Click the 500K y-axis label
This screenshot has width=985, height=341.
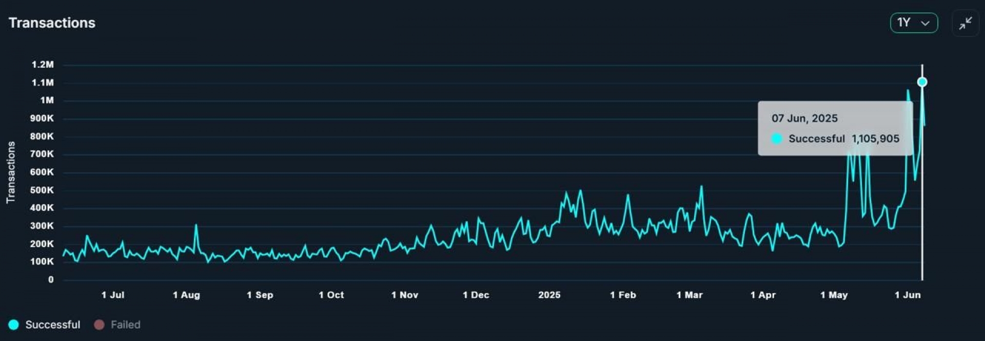tap(42, 190)
